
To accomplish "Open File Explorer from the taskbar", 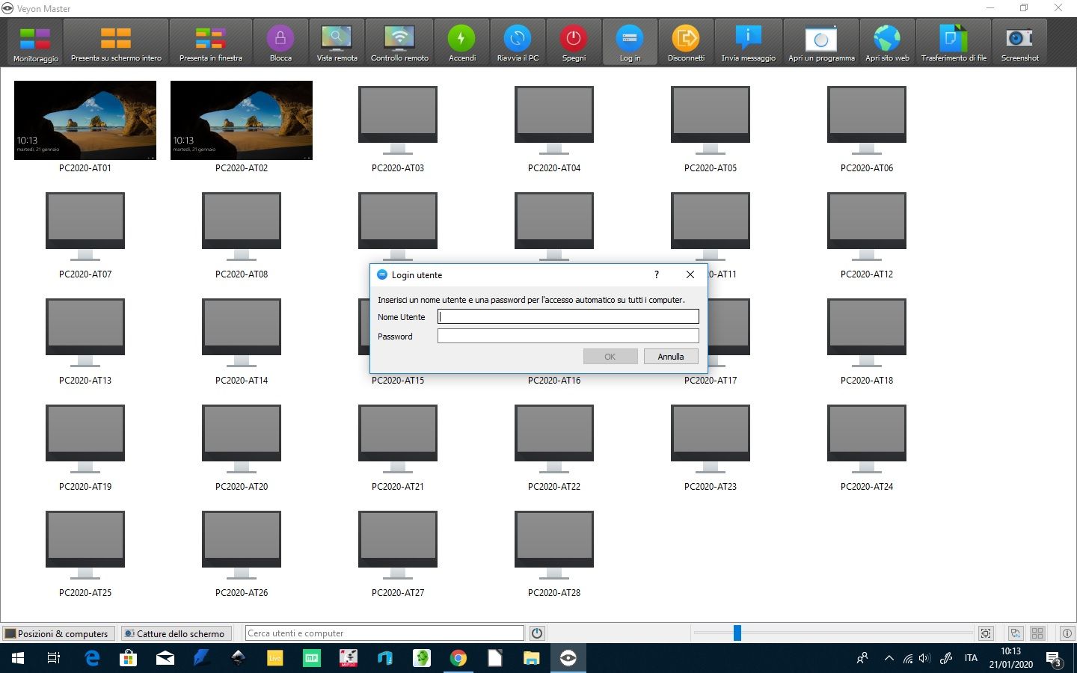I will (x=531, y=658).
